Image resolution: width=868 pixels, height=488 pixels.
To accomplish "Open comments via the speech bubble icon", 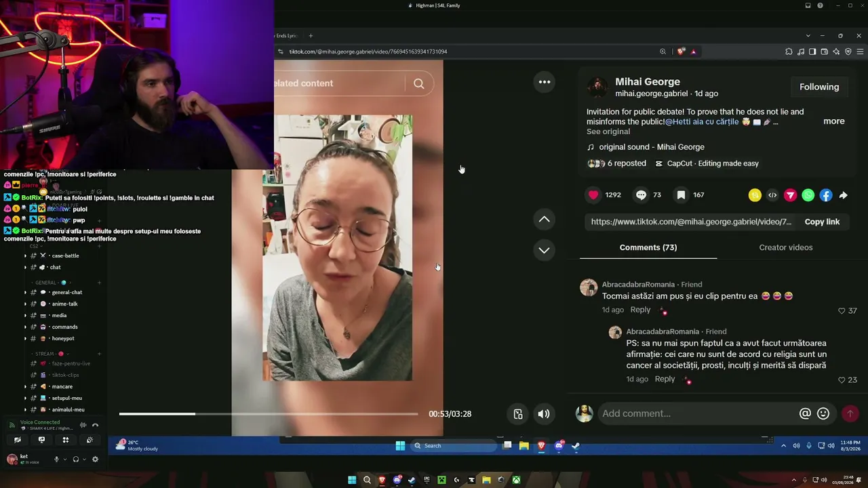I will click(641, 195).
